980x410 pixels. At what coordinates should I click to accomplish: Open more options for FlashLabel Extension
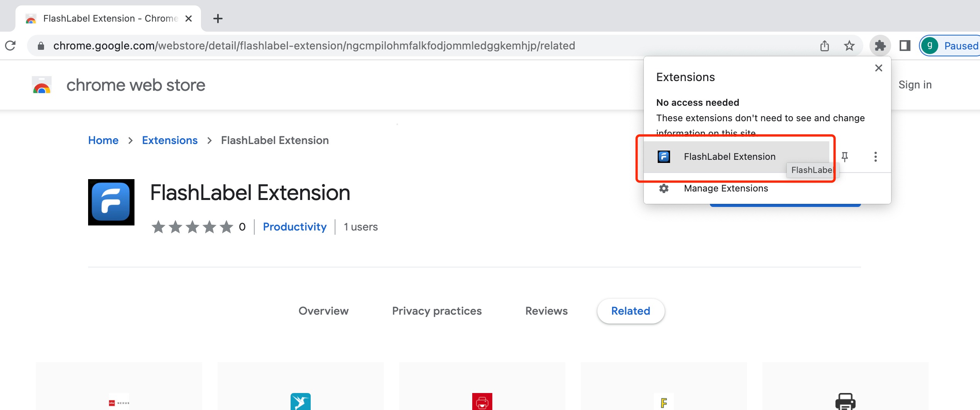(x=875, y=156)
